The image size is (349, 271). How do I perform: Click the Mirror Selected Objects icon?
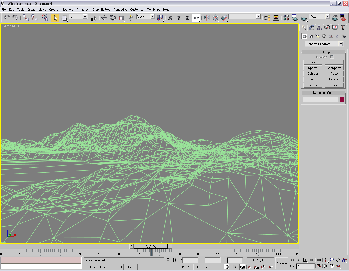(x=207, y=18)
